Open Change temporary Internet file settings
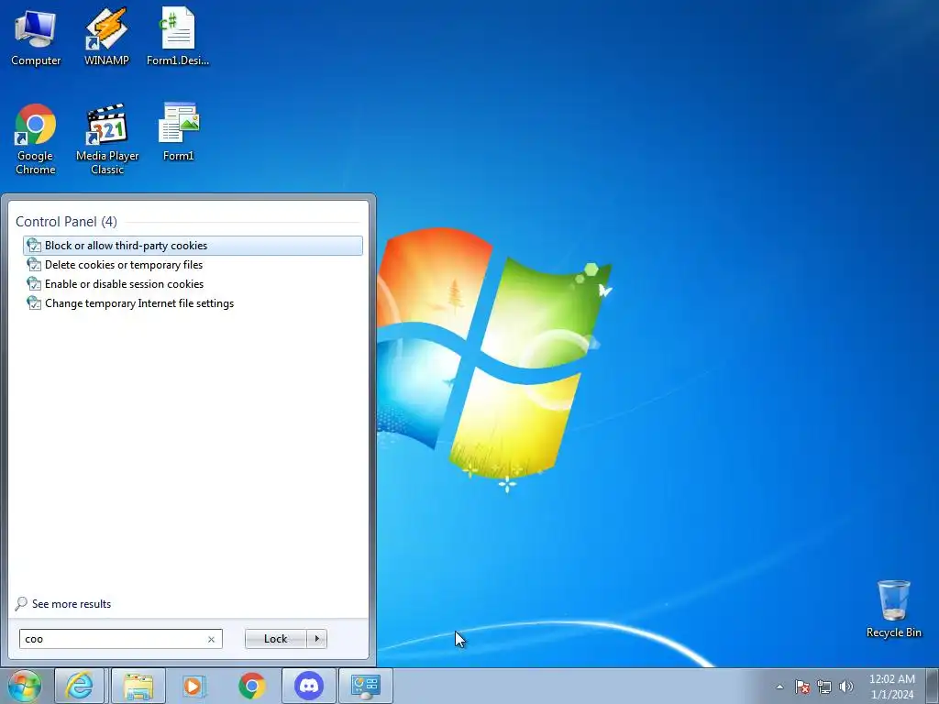 [x=193, y=302]
